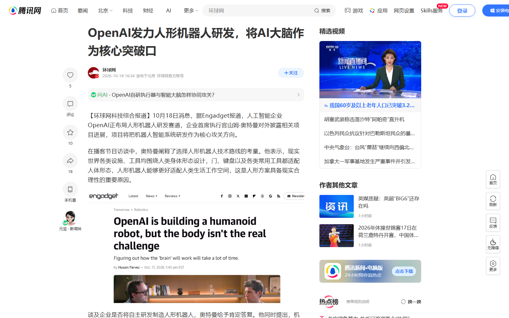Open 手机看 mobile view icon

70,189
